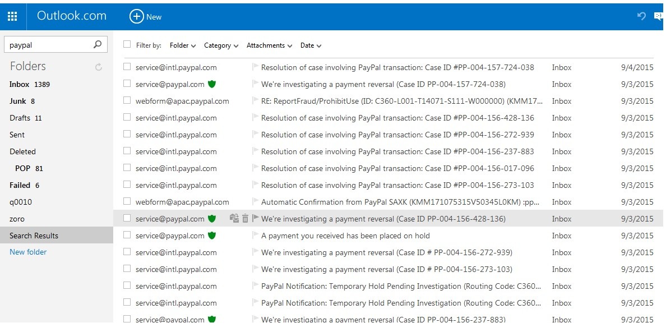Click into the search box containing 'paypal'

[x=48, y=45]
